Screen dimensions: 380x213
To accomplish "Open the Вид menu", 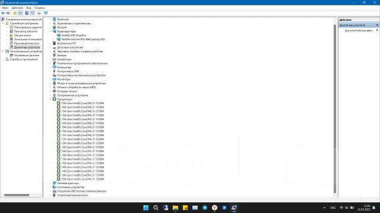I will pyautogui.click(x=28, y=8).
